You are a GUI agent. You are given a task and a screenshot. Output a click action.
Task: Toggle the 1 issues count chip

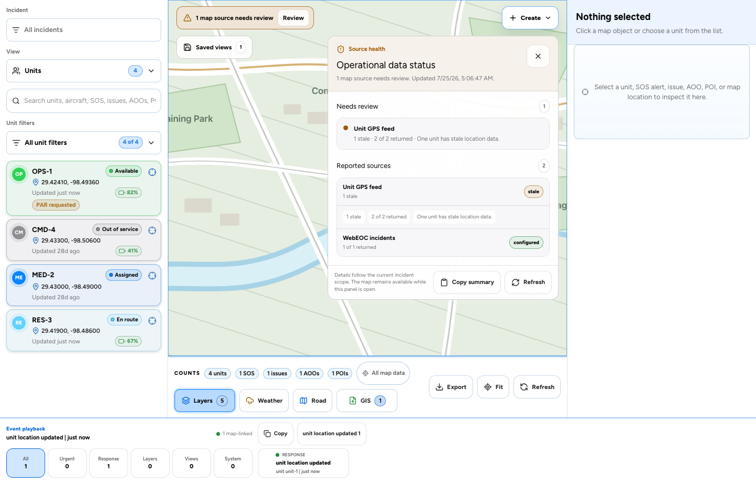click(x=277, y=373)
